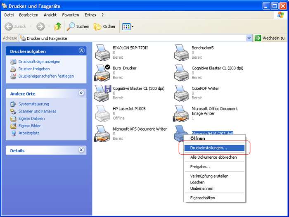Click the Systemsteuerung icon

[13, 104]
